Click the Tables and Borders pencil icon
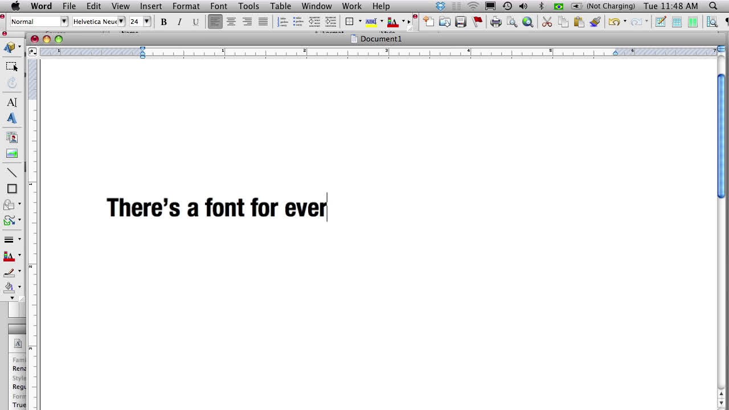This screenshot has height=410, width=729. [x=661, y=22]
